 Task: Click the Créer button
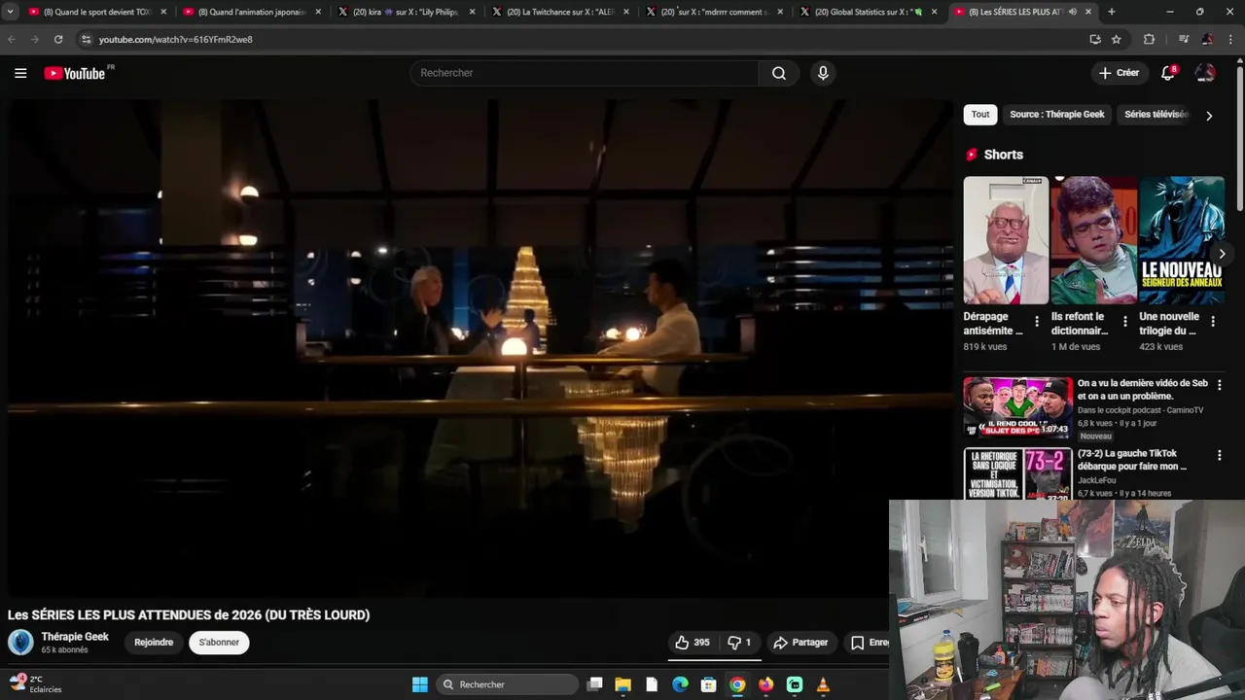(x=1119, y=73)
